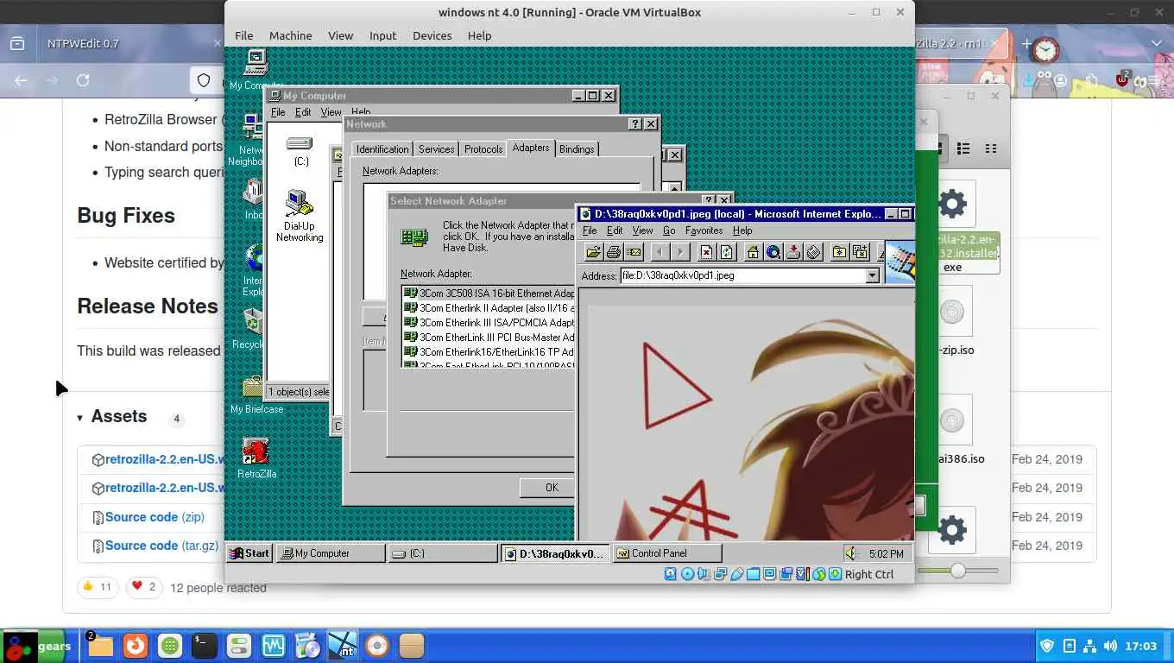Click the VirtualBox hard disk status icon
1174x663 pixels.
(672, 574)
